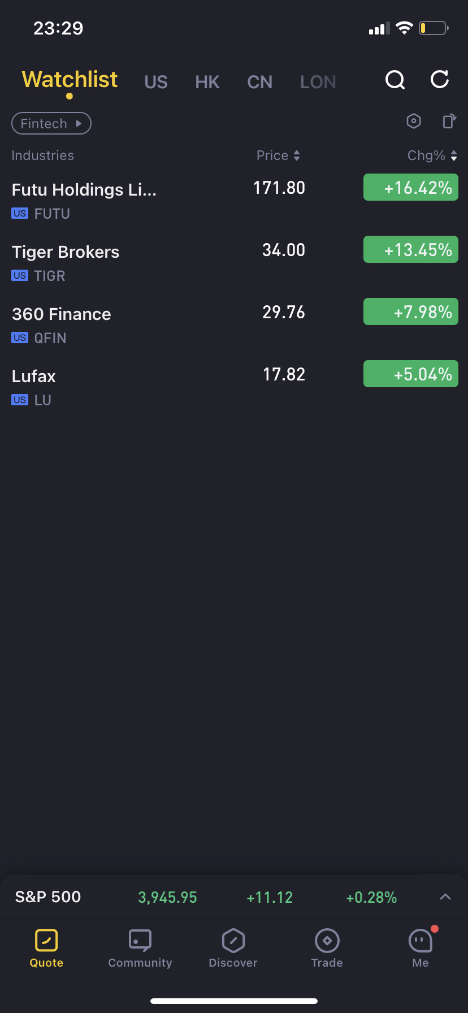This screenshot has height=1013, width=468.
Task: Toggle sorting by Price column
Action: (x=278, y=155)
